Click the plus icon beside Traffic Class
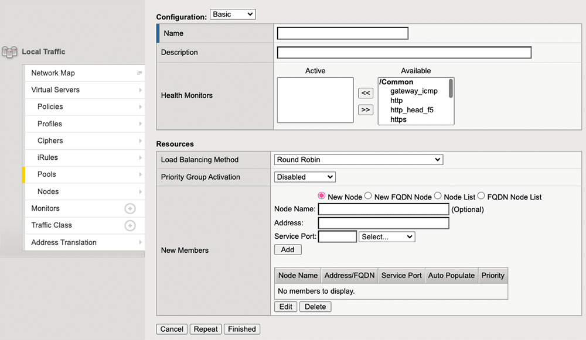Viewport: 586px width, 340px height. [x=130, y=225]
